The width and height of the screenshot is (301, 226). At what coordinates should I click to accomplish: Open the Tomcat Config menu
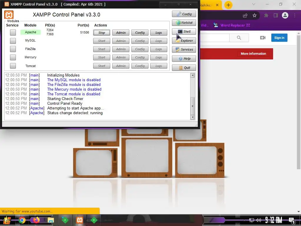(140, 66)
